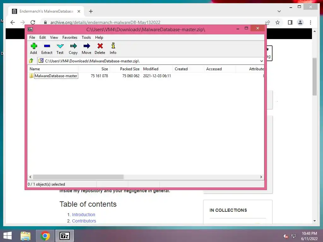Image resolution: width=323 pixels, height=242 pixels.
Task: Click the taskbar clock showing 10:48 PM
Action: (x=309, y=236)
